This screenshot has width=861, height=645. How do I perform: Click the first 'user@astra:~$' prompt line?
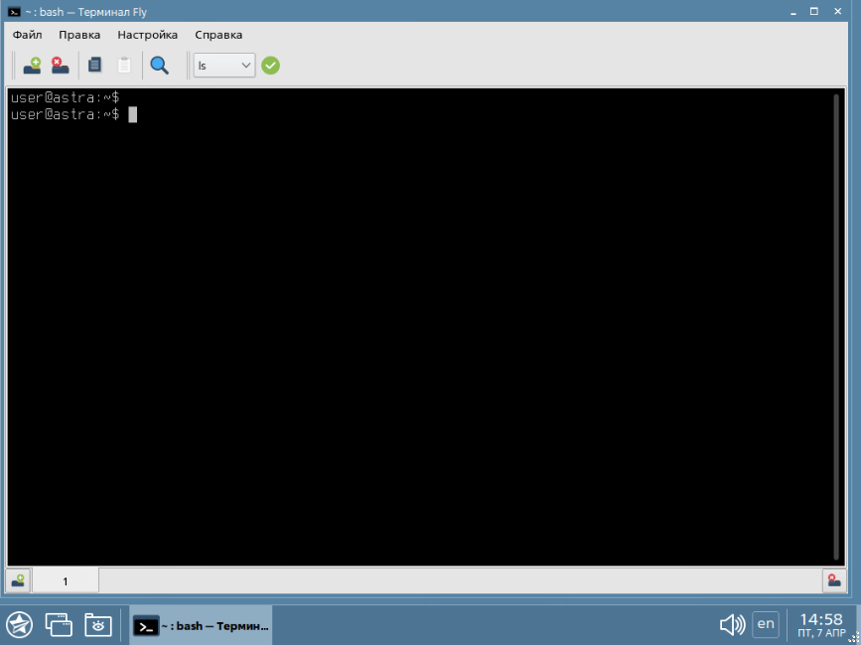click(65, 97)
